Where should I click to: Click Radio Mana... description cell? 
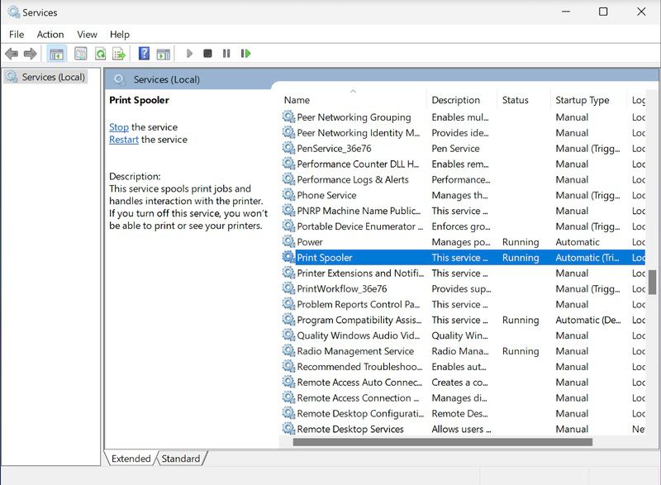click(x=460, y=351)
